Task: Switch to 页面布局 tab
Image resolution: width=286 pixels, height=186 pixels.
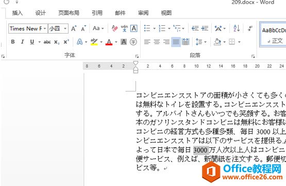Action: coord(69,13)
